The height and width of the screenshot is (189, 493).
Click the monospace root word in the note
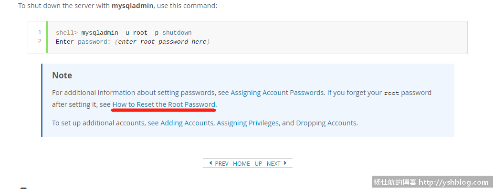(x=391, y=93)
